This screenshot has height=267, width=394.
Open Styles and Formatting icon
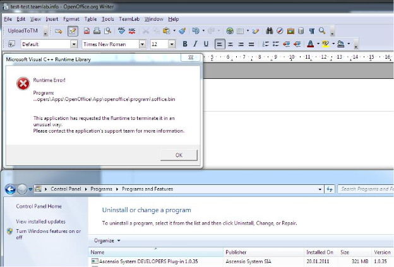[11, 44]
